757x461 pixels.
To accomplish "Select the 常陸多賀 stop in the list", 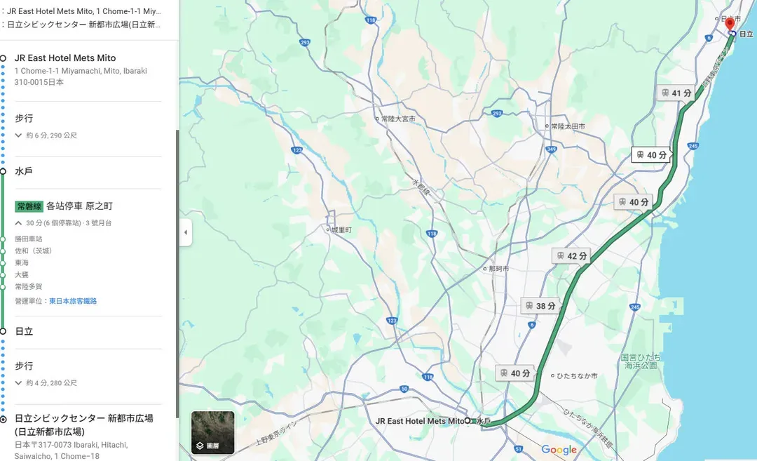I will 29,286.
